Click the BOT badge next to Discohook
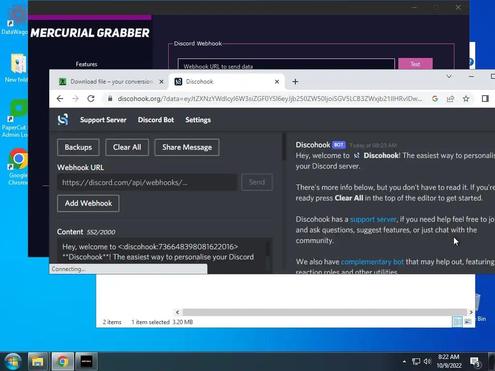 pos(339,145)
